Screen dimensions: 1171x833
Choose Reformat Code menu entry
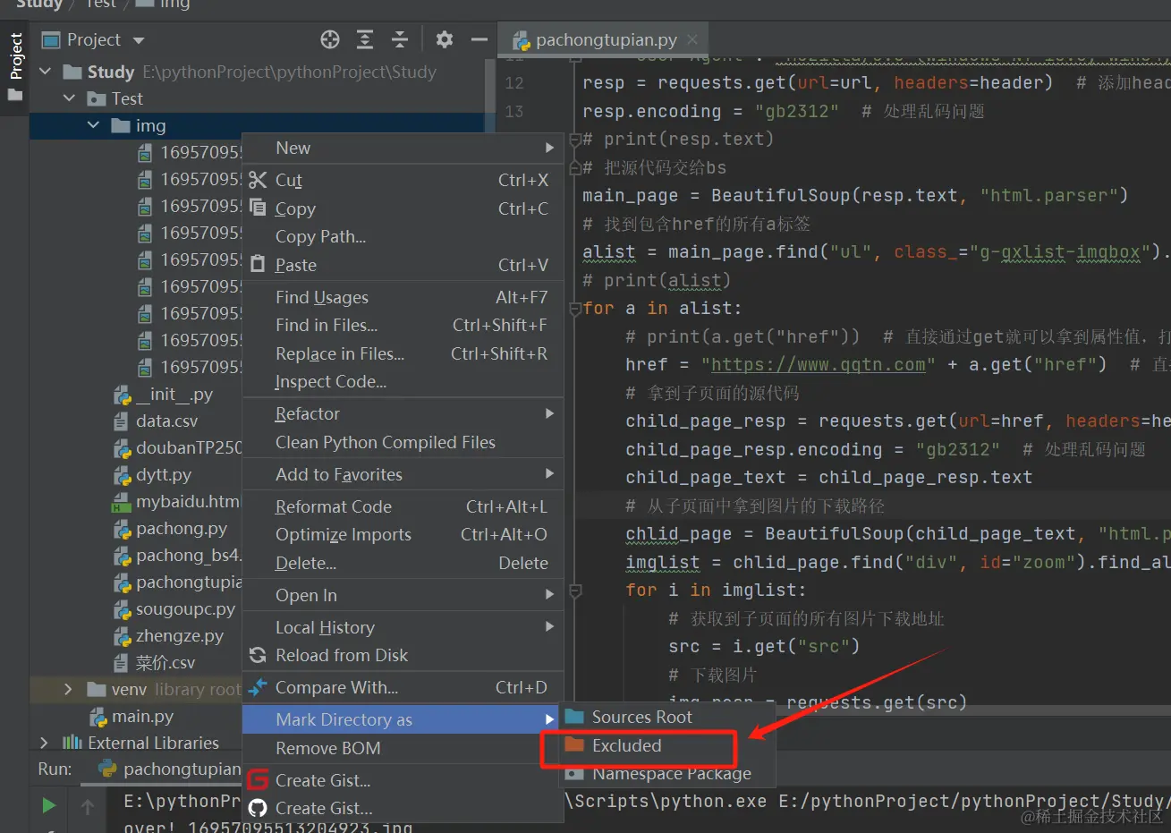[403, 506]
